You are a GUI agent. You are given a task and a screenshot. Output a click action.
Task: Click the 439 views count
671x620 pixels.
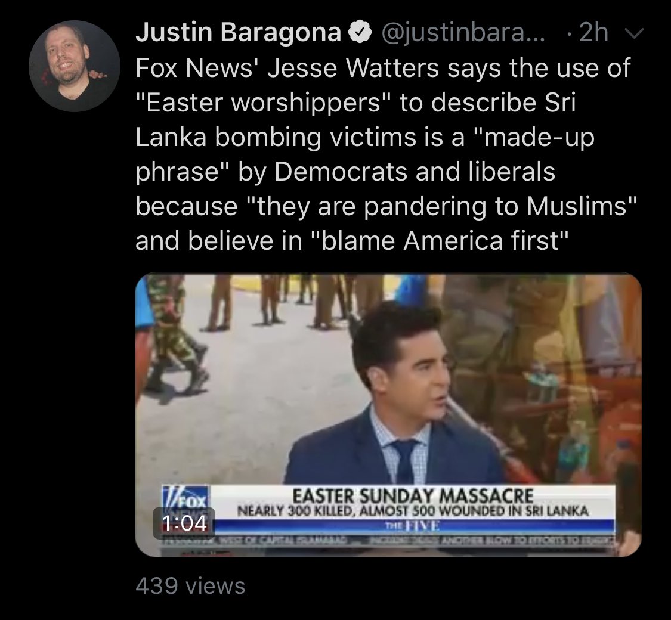pos(190,586)
